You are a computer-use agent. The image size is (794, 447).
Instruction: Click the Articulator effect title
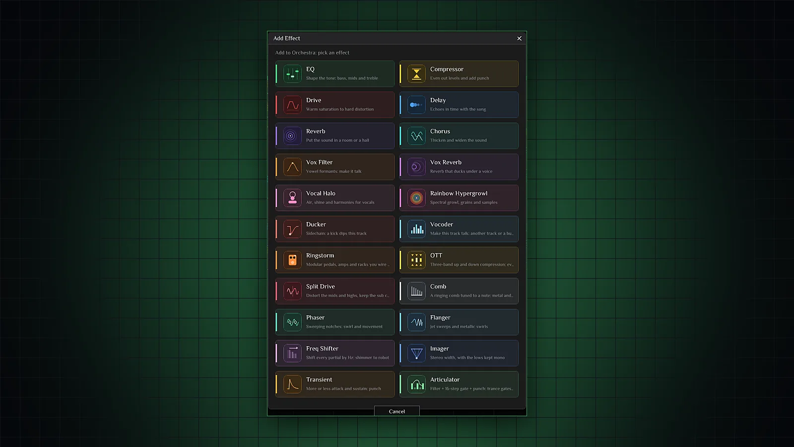coord(445,379)
